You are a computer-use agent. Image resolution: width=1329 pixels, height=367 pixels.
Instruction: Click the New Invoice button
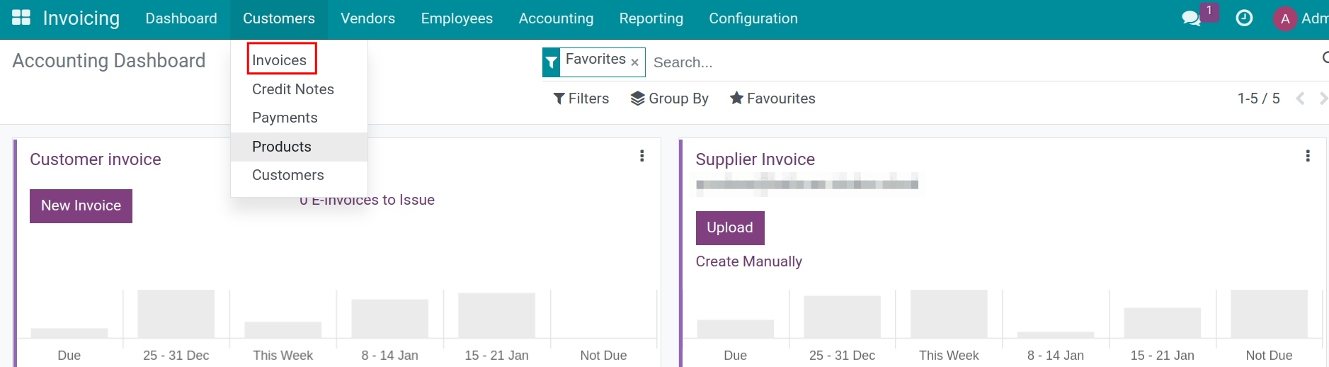pos(81,206)
